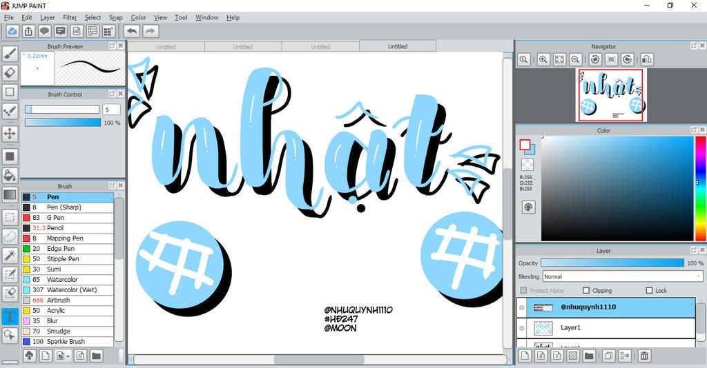Open the Filter menu
The height and width of the screenshot is (368, 707).
(70, 17)
